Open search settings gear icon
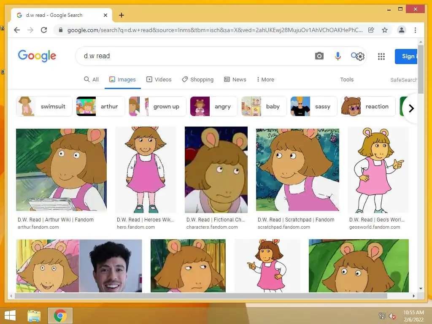This screenshot has height=324, width=432. tap(360, 57)
